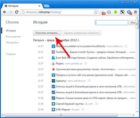Open a new tab

(46, 6)
